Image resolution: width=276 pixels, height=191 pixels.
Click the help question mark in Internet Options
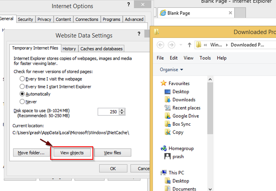(128, 4)
